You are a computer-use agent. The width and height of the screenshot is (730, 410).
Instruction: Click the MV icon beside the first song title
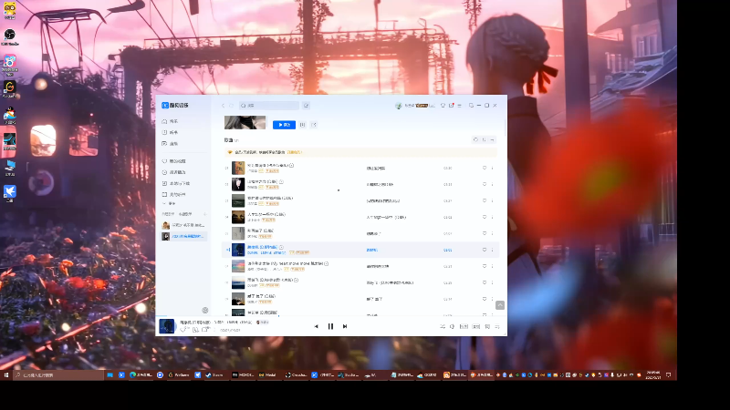coord(291,165)
